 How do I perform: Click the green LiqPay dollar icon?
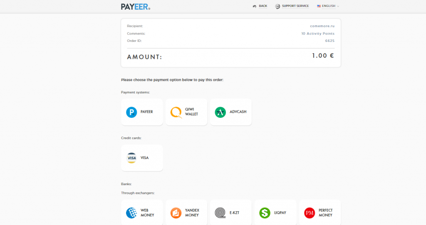coord(265,213)
